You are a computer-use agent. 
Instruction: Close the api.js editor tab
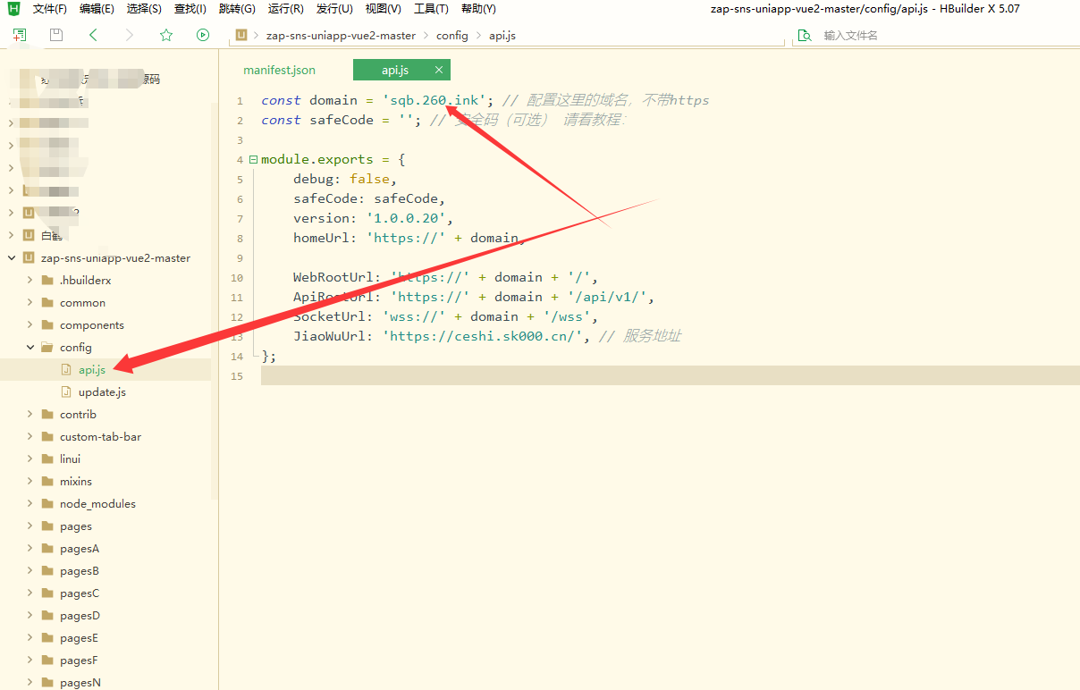point(439,70)
